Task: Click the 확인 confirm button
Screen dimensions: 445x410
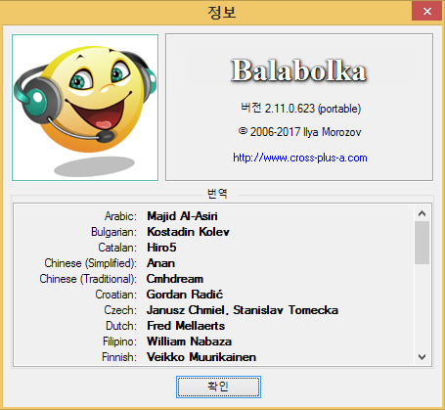Action: (218, 387)
